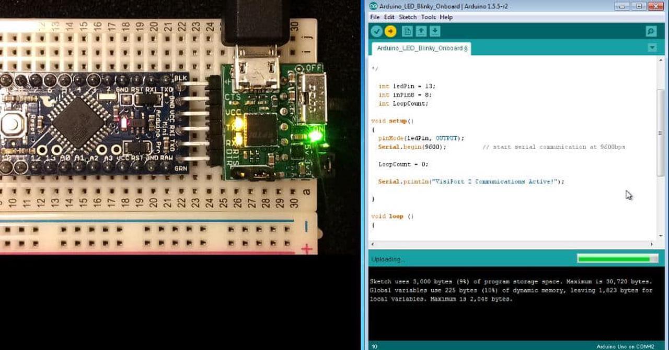Click the horizontal scrollbar right arrow
The image size is (669, 350).
coord(651,244)
